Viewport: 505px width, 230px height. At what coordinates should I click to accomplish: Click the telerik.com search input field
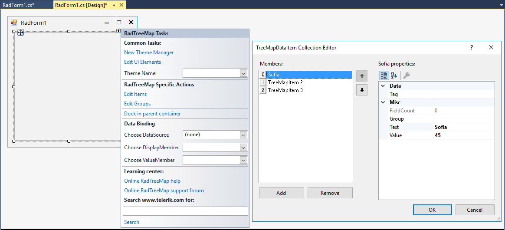point(186,211)
